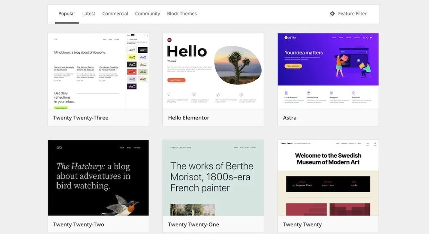This screenshot has width=429, height=234.
Task: Open Hello Elementor theme preview thumbnail
Action: pyautogui.click(x=213, y=71)
